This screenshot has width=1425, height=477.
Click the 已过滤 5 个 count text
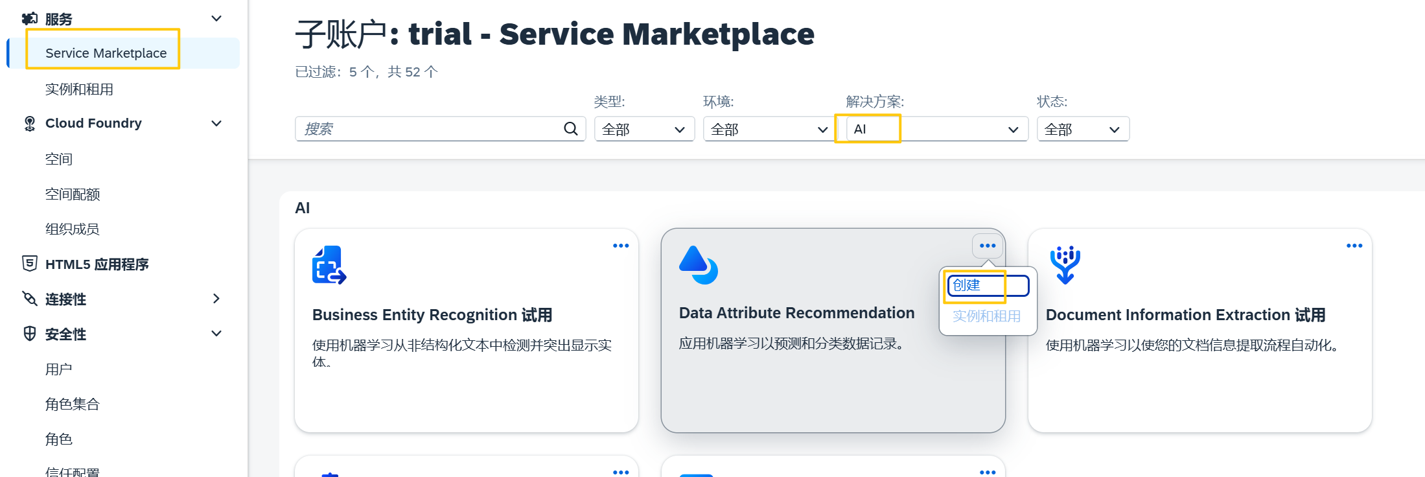click(367, 71)
